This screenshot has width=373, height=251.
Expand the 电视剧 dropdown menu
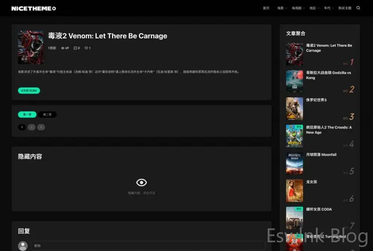point(298,8)
